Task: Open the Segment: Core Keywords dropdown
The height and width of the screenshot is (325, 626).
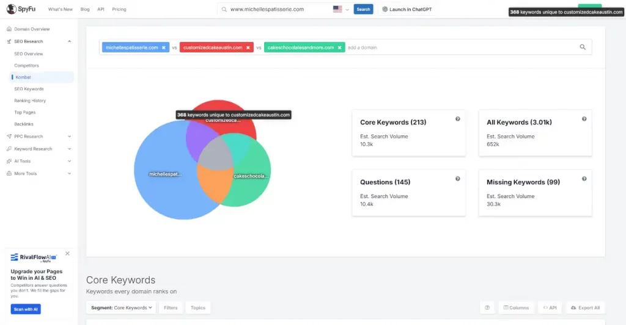Action: pos(121,307)
